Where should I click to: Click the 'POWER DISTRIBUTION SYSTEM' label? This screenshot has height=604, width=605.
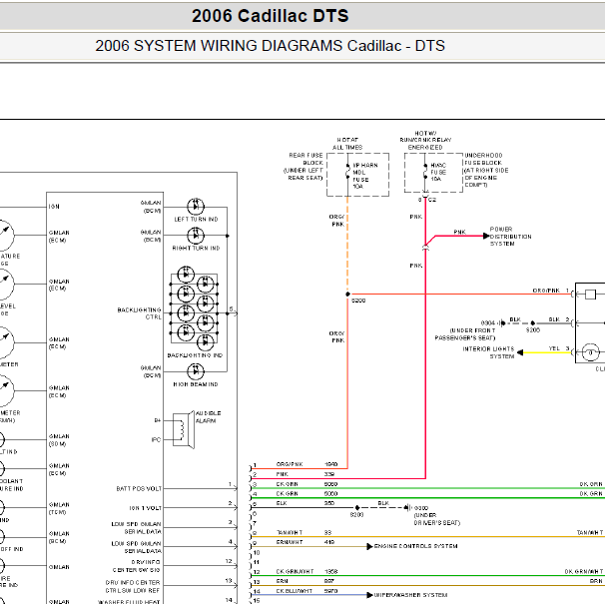pos(510,237)
